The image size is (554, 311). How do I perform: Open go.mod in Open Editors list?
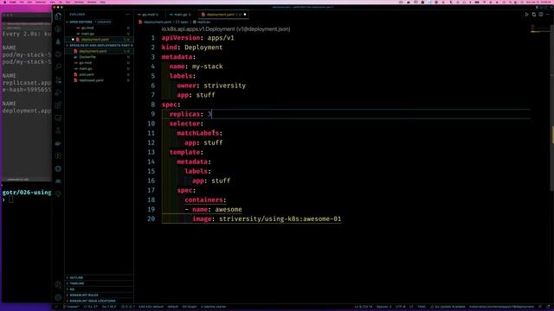[x=100, y=28]
